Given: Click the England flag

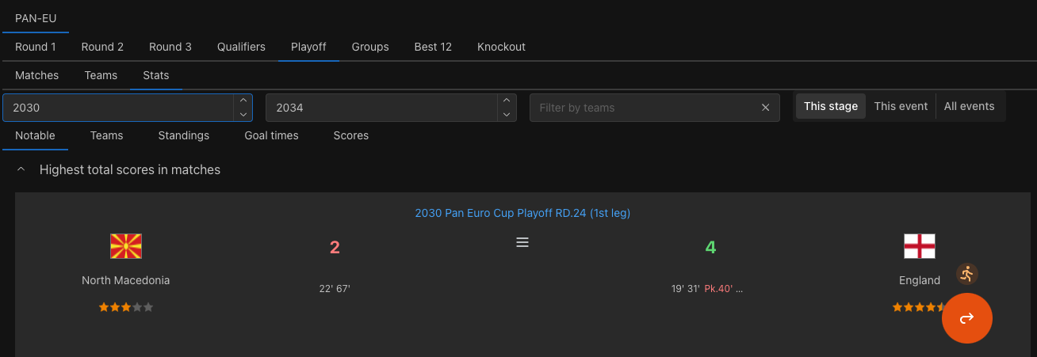Looking at the screenshot, I should 920,246.
